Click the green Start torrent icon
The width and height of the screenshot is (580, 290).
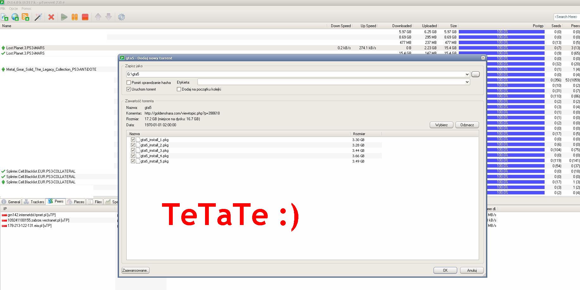point(64,17)
